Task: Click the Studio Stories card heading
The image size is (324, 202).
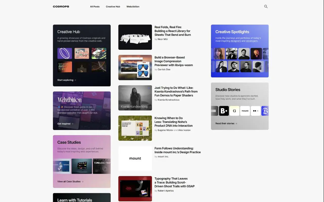Action: (228, 90)
